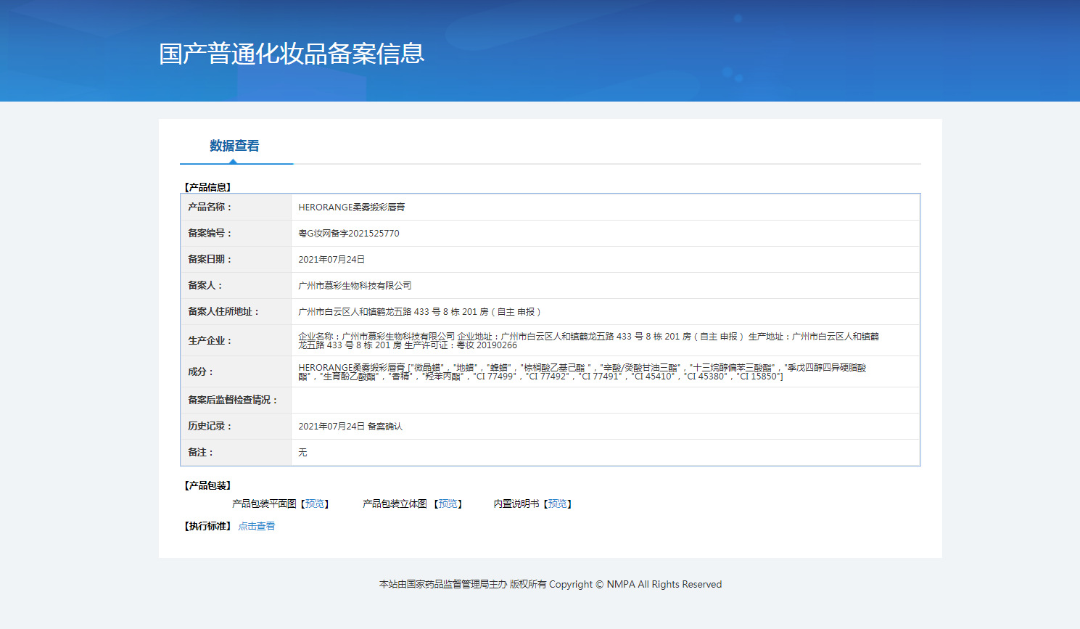Click the filing date 2021年07月24日 value
Image resolution: width=1080 pixels, height=629 pixels.
tap(331, 260)
